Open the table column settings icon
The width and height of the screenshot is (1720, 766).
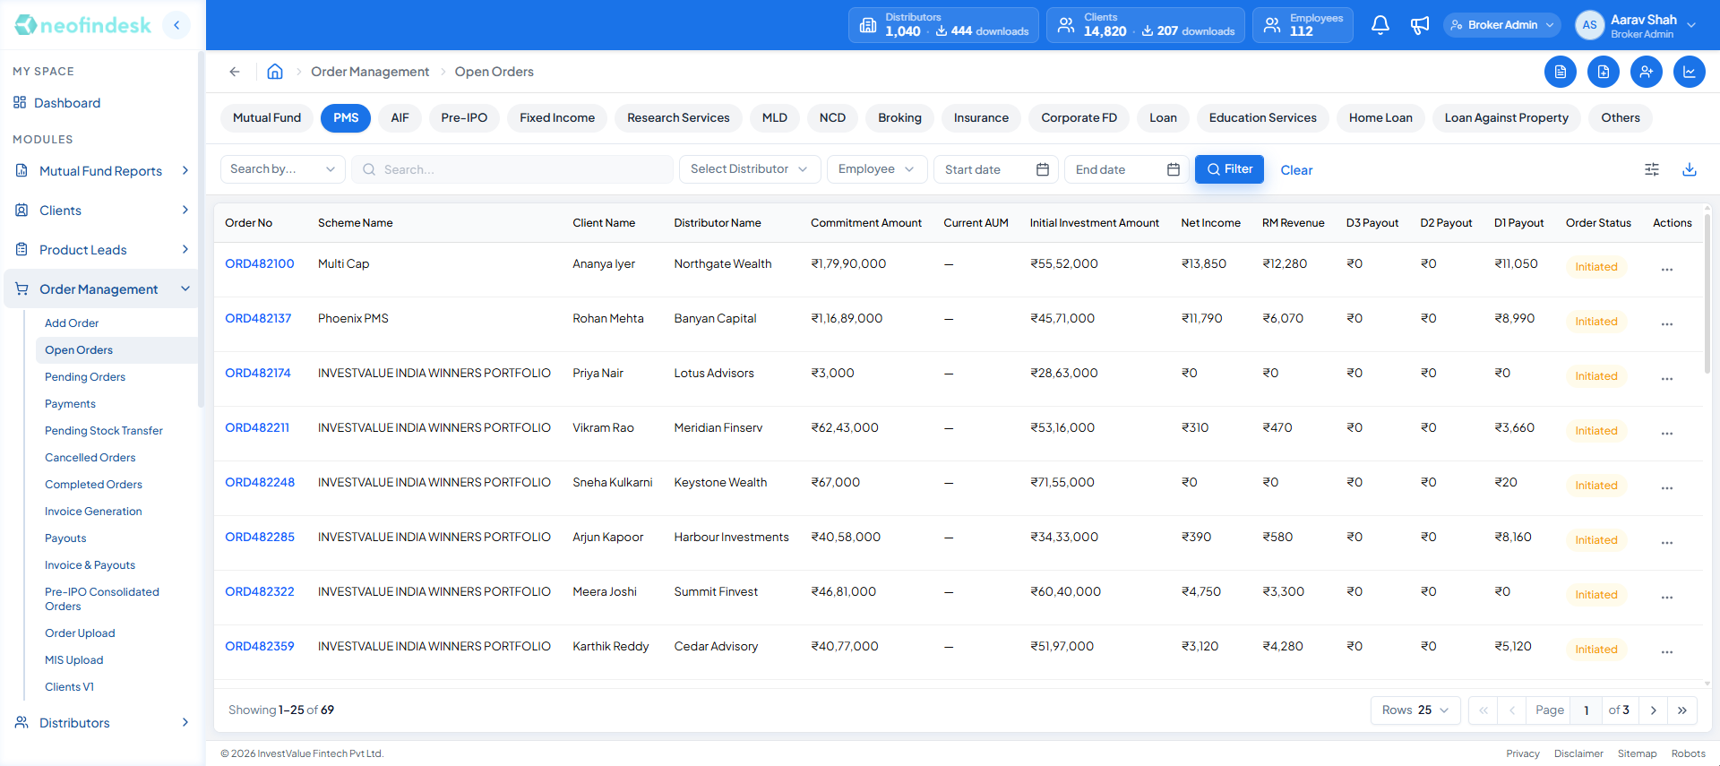click(x=1652, y=169)
